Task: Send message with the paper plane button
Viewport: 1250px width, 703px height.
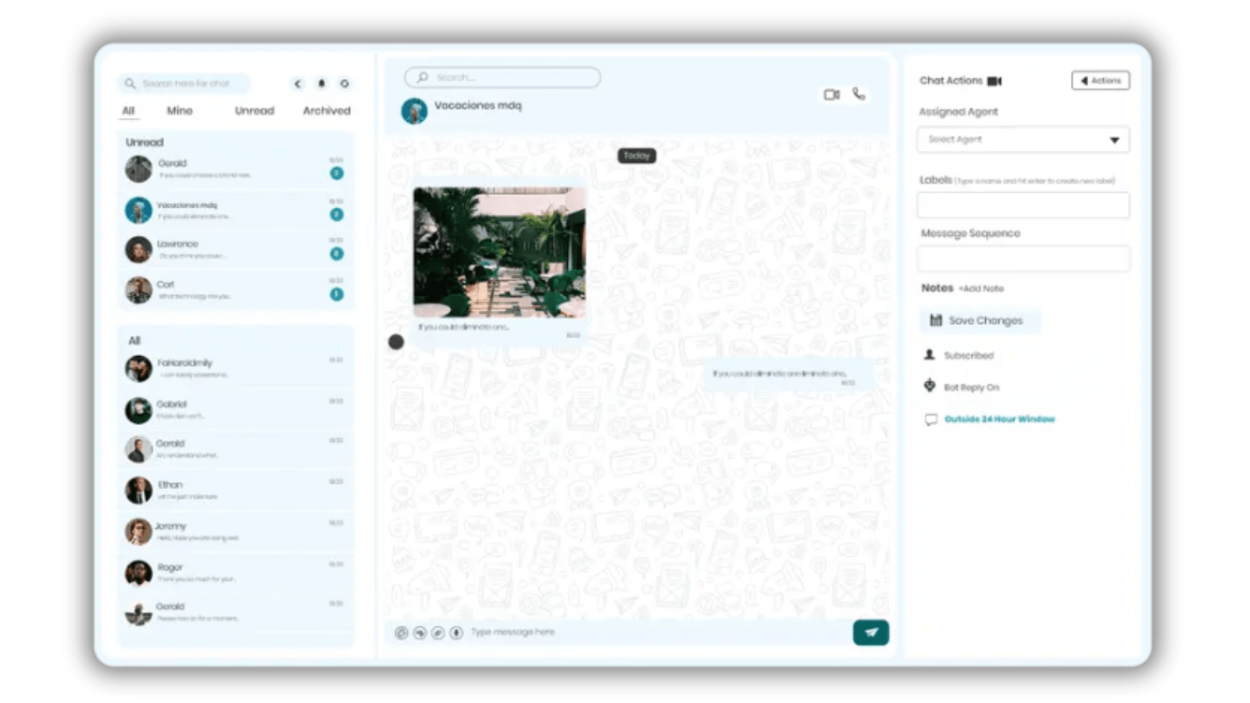Action: pos(871,633)
